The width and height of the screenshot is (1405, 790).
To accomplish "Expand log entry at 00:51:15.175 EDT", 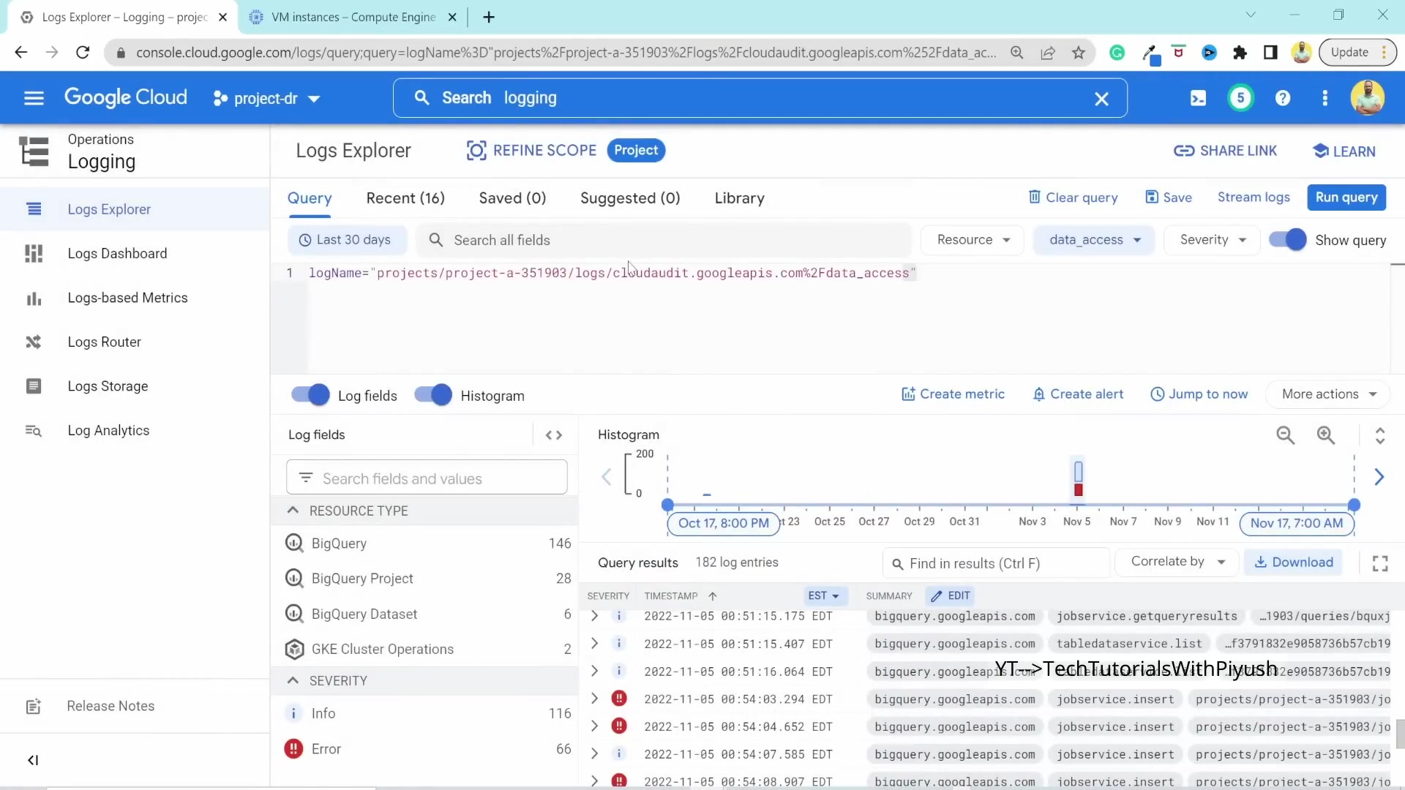I will (594, 617).
